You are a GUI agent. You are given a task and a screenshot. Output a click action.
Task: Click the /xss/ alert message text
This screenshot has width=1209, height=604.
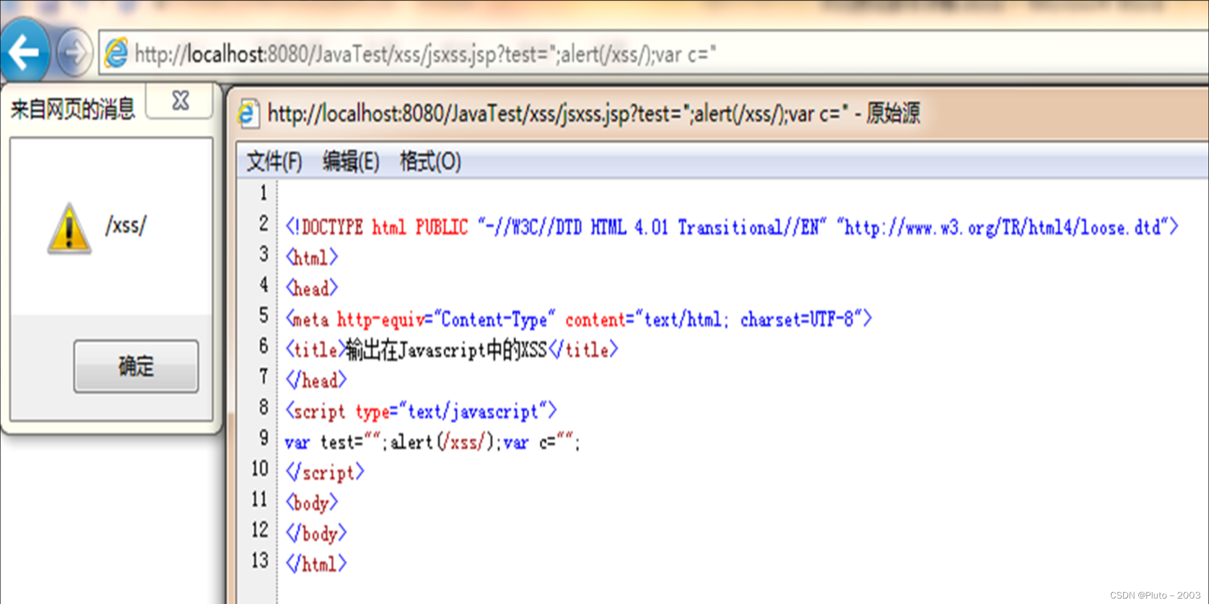point(126,225)
